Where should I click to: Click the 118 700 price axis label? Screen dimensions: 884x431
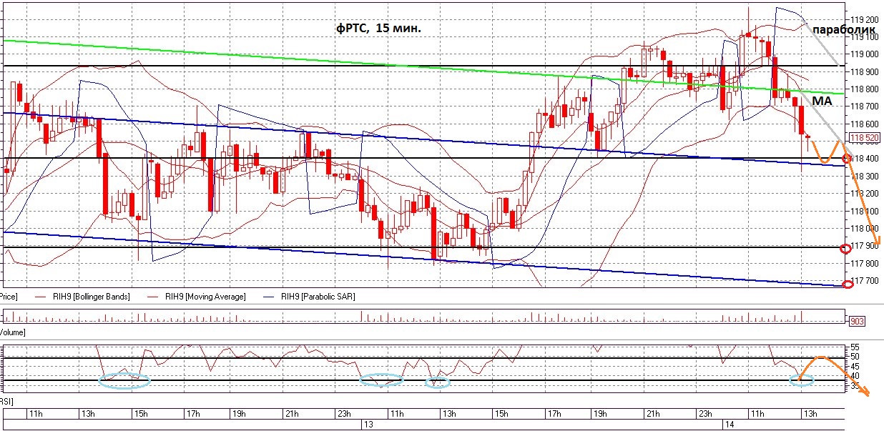tap(863, 106)
